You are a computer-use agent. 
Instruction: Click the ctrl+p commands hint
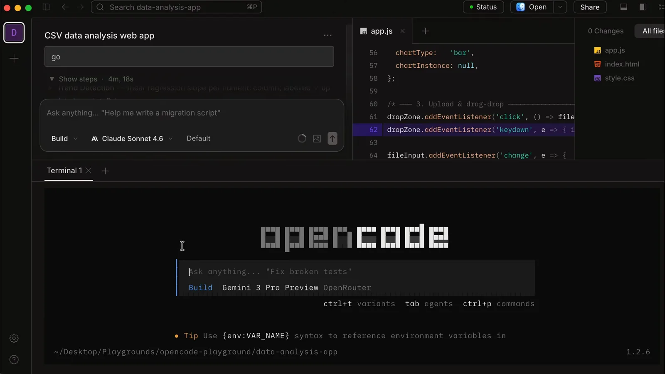[499, 304]
